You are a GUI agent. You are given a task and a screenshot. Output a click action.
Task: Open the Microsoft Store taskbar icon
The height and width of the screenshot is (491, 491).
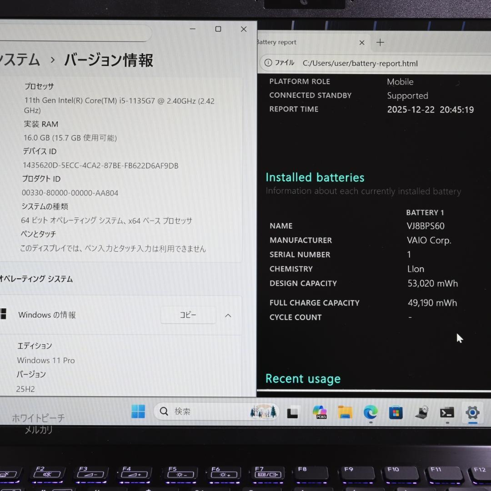tap(396, 411)
